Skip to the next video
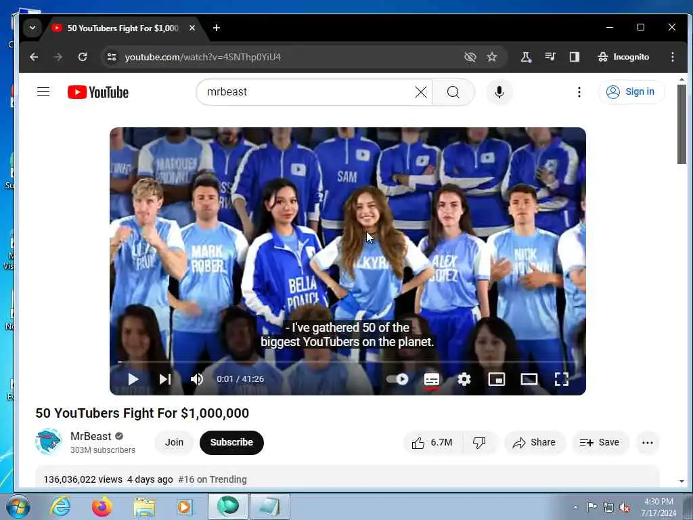 pos(165,379)
